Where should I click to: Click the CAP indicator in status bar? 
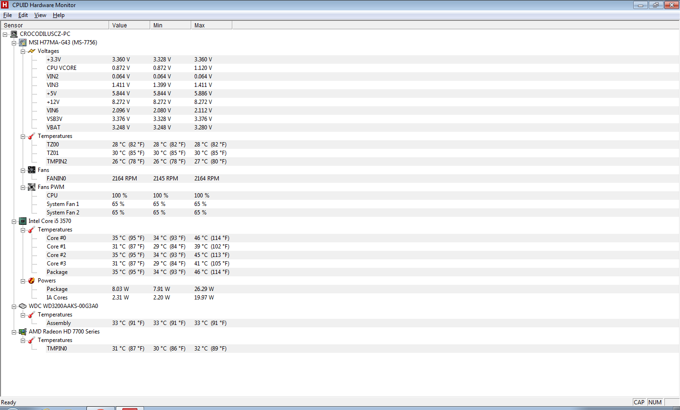pos(639,402)
